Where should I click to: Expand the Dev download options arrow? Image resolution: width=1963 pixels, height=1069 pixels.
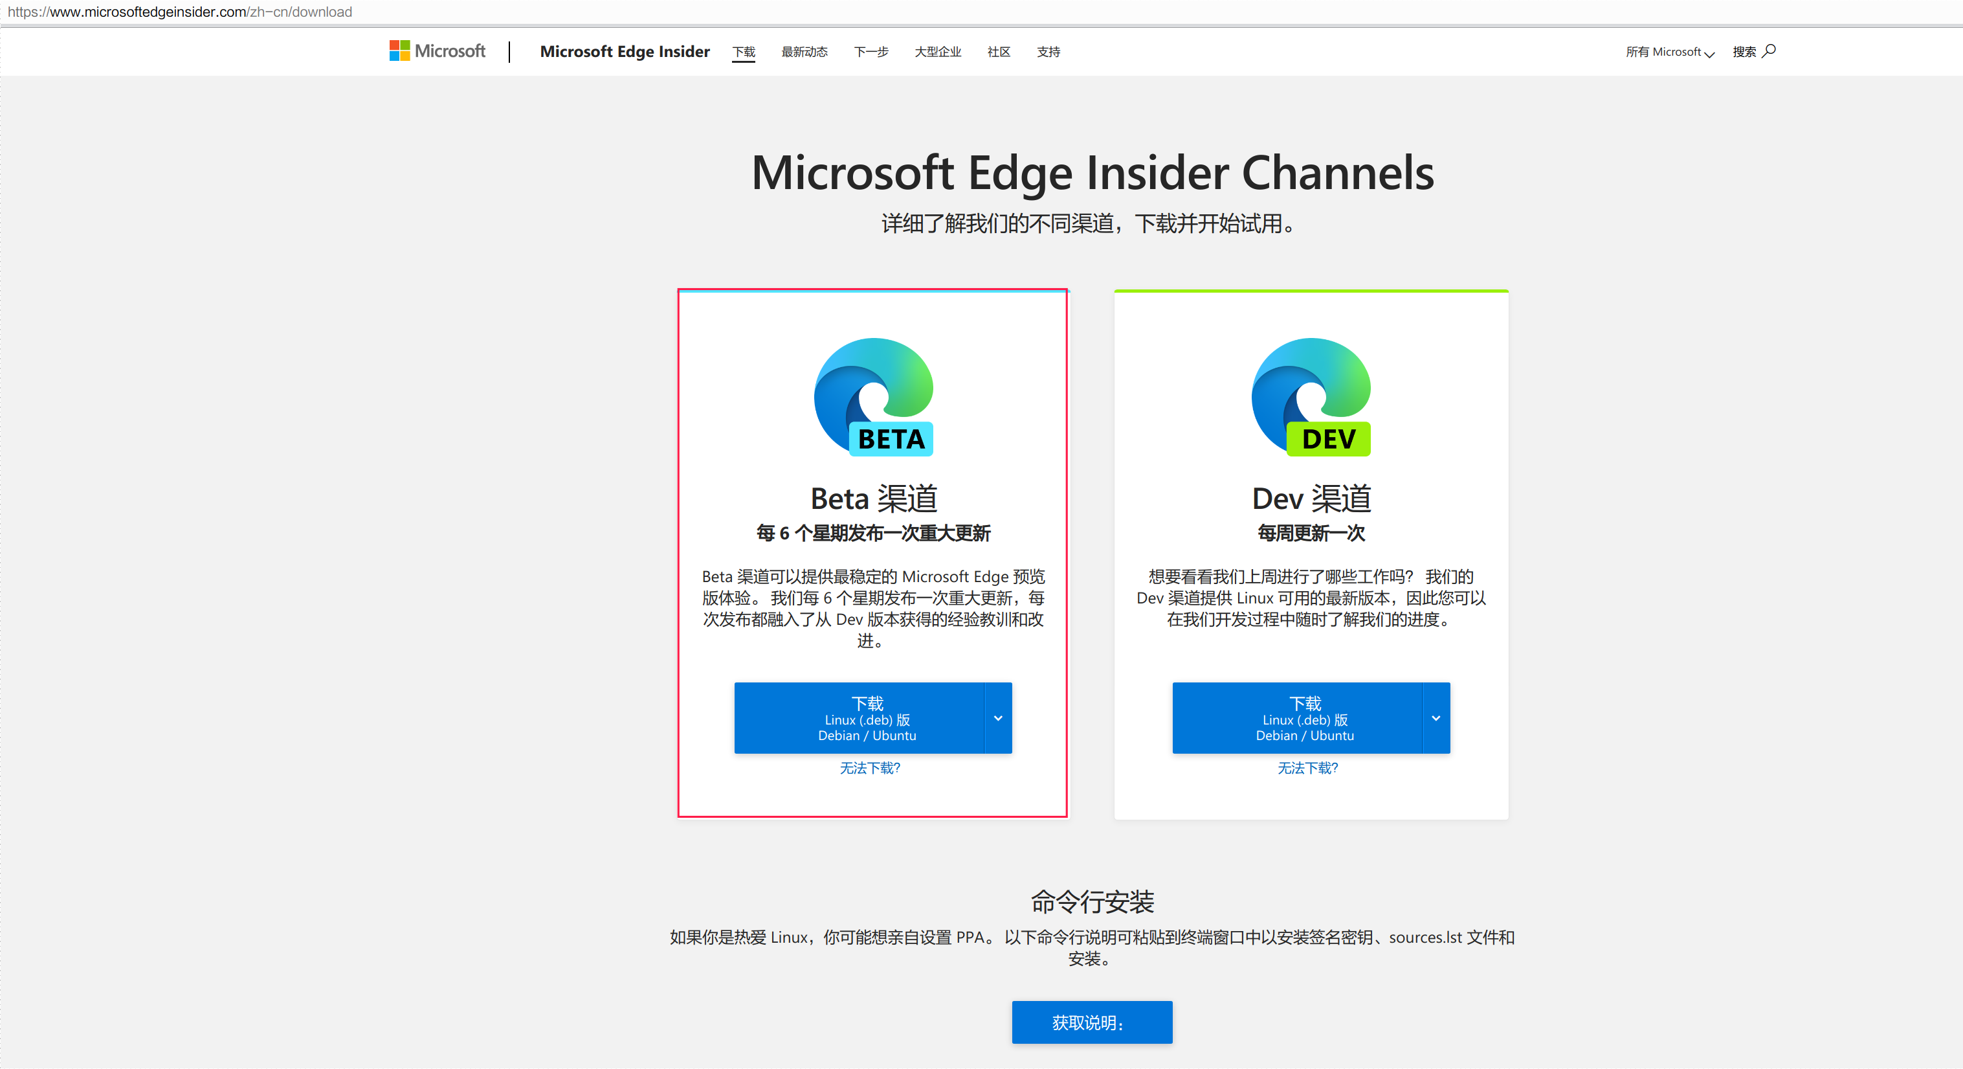click(x=1436, y=718)
